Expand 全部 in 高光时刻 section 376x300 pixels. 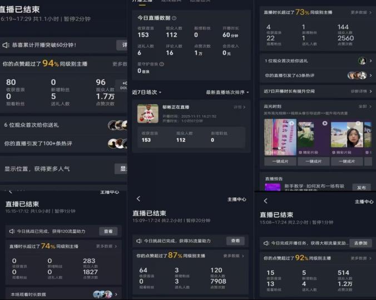click(x=365, y=106)
